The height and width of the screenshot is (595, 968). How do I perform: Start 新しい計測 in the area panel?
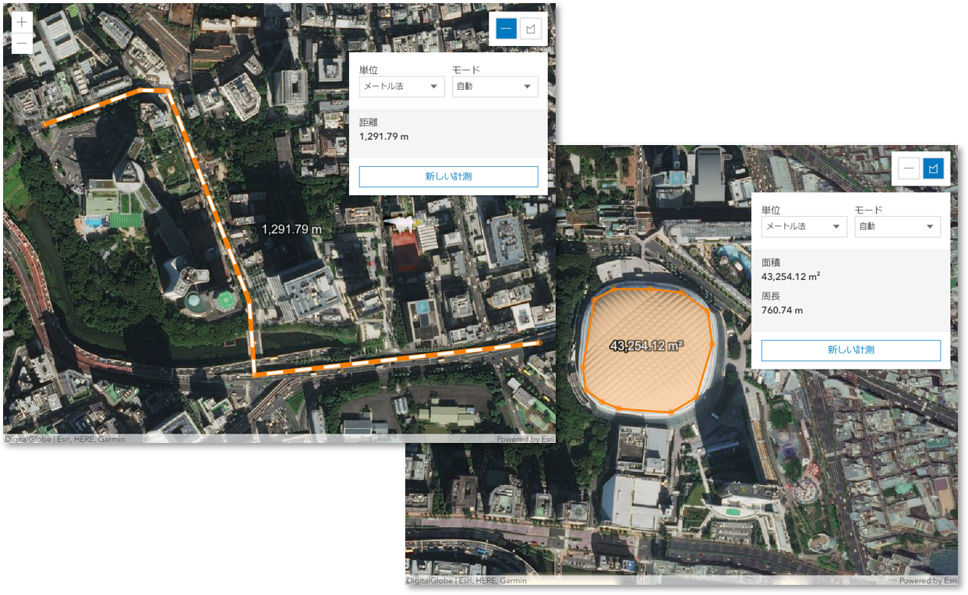851,350
